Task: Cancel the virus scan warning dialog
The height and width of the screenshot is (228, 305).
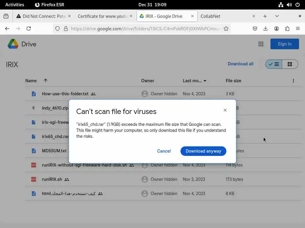Action: point(164,151)
